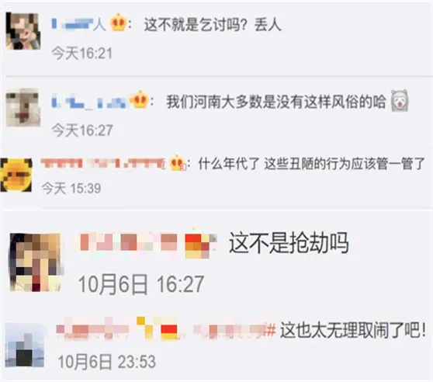Click the comment 什么年代了 这些丑陋的行为应该管一管了
433x382 pixels.
[311, 164]
